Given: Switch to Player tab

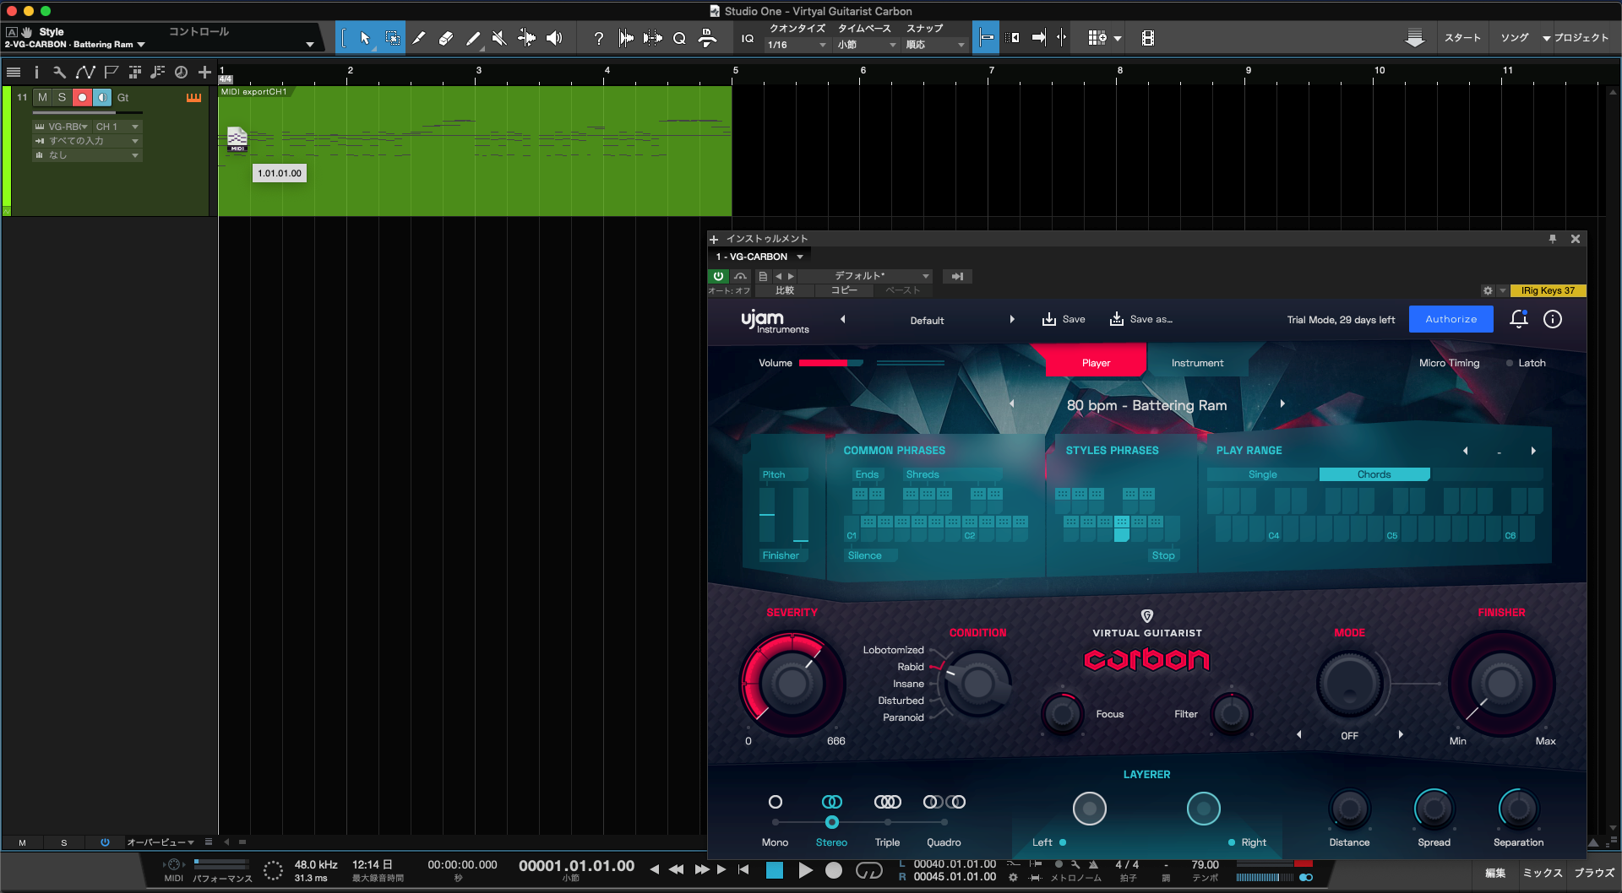Looking at the screenshot, I should pos(1096,363).
